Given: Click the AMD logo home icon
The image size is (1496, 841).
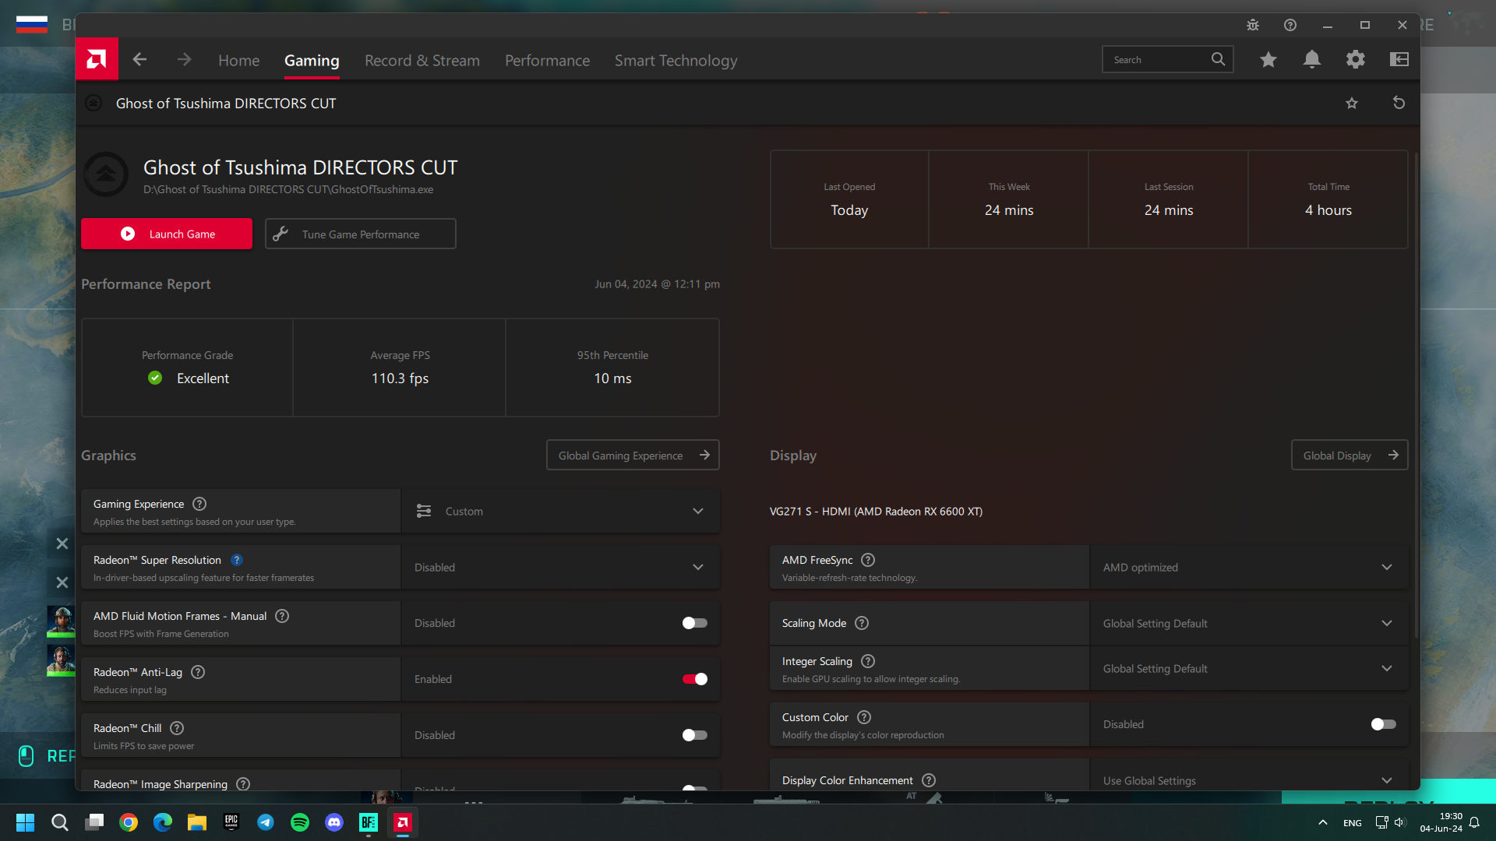Looking at the screenshot, I should [x=97, y=59].
